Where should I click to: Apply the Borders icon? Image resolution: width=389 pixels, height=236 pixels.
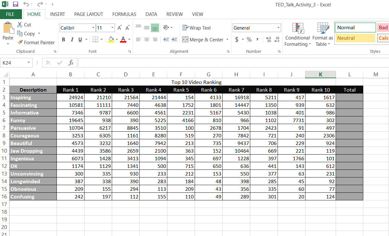coord(95,39)
